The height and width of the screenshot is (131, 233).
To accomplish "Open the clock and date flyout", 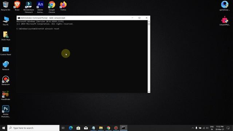I will [220, 128].
